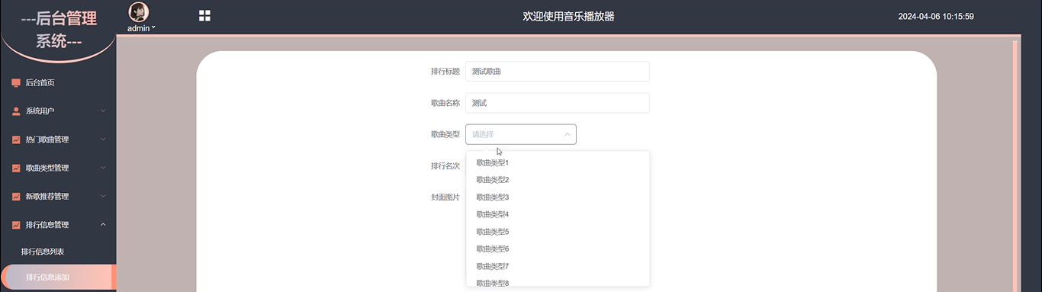The width and height of the screenshot is (1042, 292).
Task: Click the 歌曲名称 input field
Action: (x=557, y=103)
